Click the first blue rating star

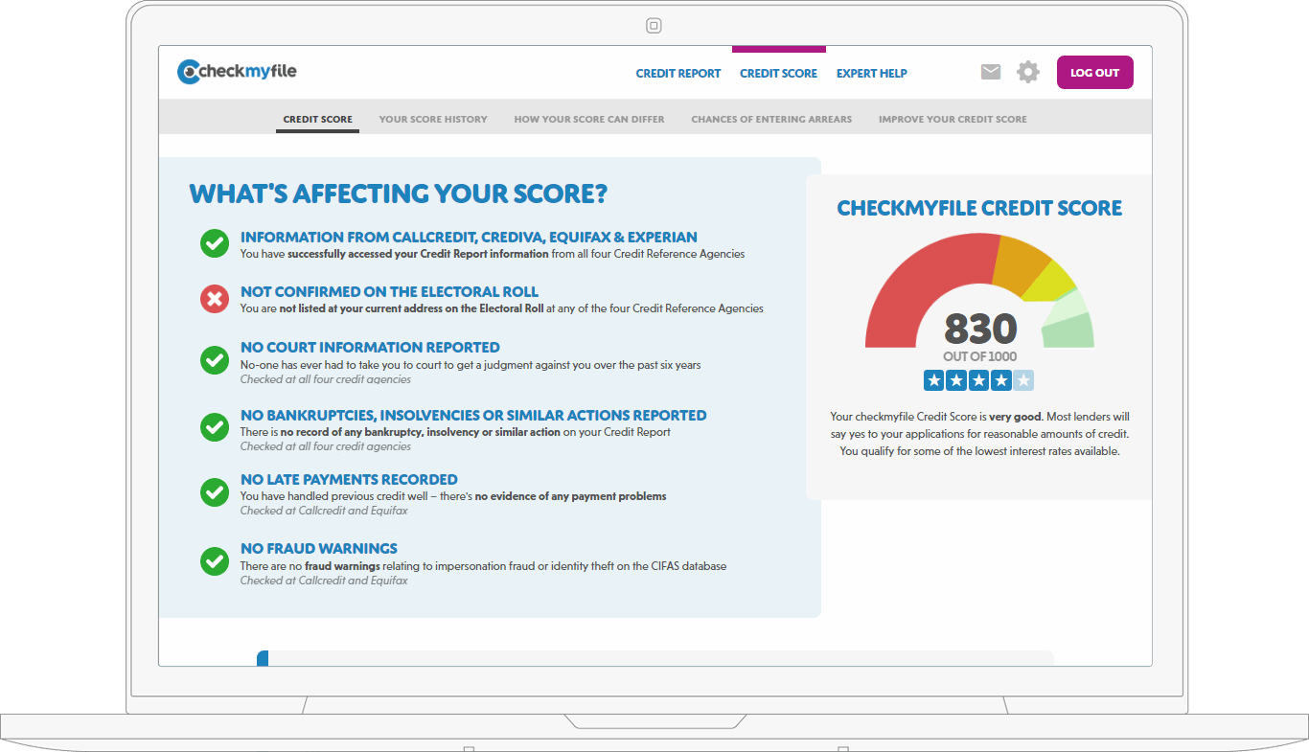[x=935, y=380]
